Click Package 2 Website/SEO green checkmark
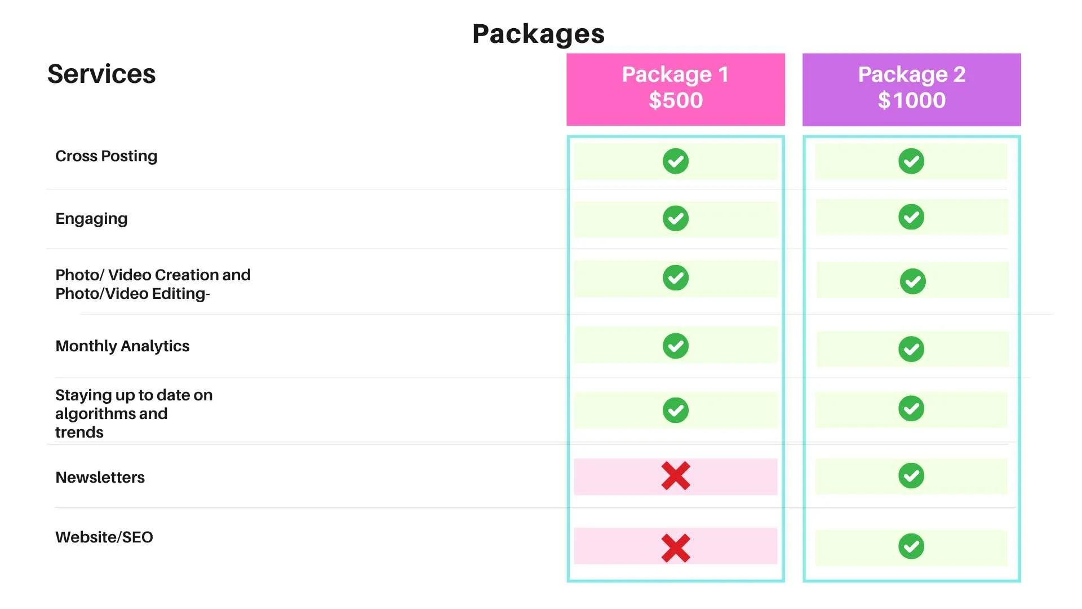 (x=911, y=546)
